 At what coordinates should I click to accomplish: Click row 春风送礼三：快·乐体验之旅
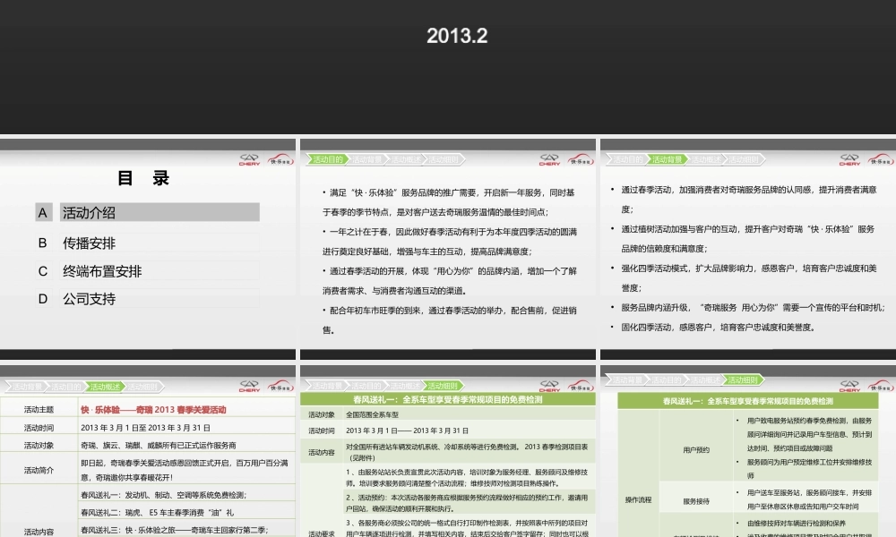[x=187, y=530]
